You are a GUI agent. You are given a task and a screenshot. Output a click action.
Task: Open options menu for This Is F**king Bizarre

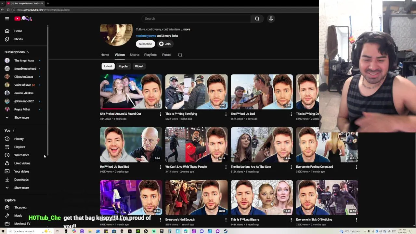[x=291, y=220]
